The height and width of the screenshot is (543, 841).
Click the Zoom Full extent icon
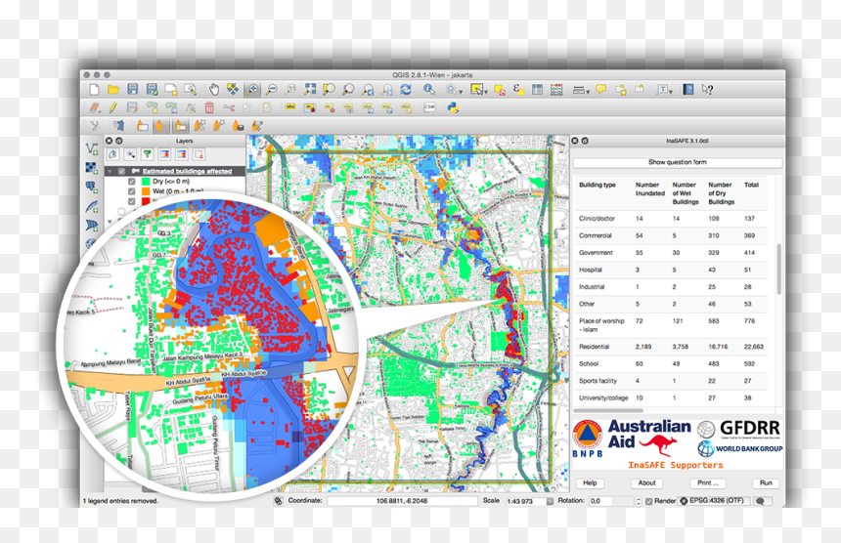click(x=310, y=89)
